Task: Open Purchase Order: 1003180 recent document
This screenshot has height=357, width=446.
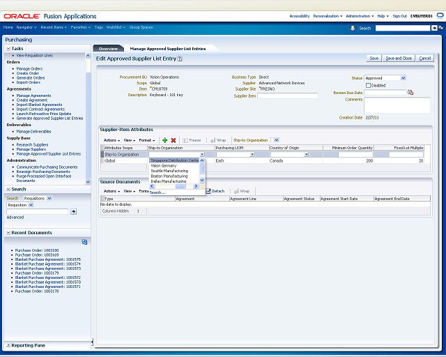Action: pyautogui.click(x=37, y=250)
